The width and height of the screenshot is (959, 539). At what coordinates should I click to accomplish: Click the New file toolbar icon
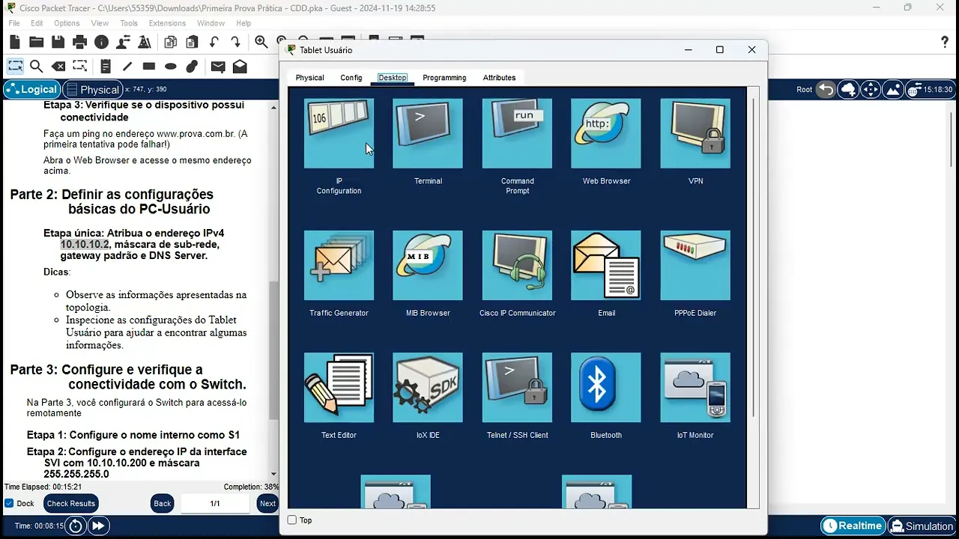tap(15, 42)
